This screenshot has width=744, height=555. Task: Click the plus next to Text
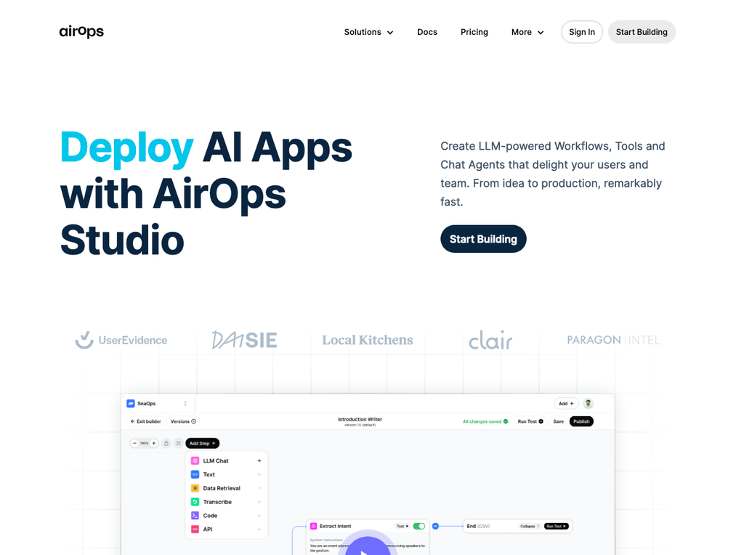click(x=259, y=474)
